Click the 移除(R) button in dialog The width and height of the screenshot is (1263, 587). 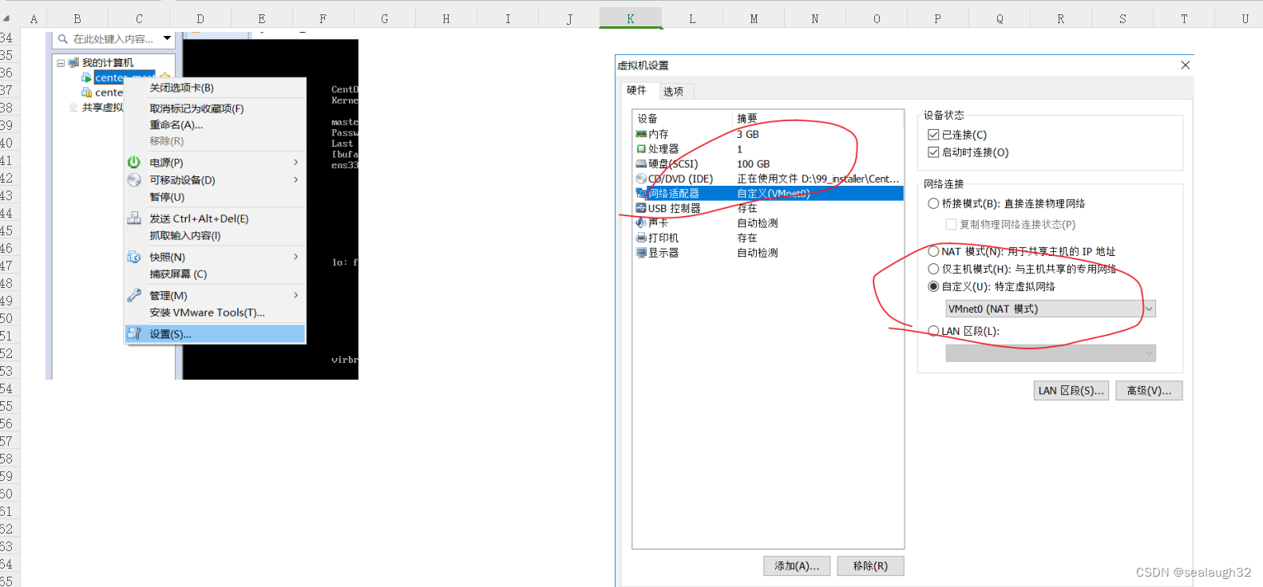click(x=870, y=565)
